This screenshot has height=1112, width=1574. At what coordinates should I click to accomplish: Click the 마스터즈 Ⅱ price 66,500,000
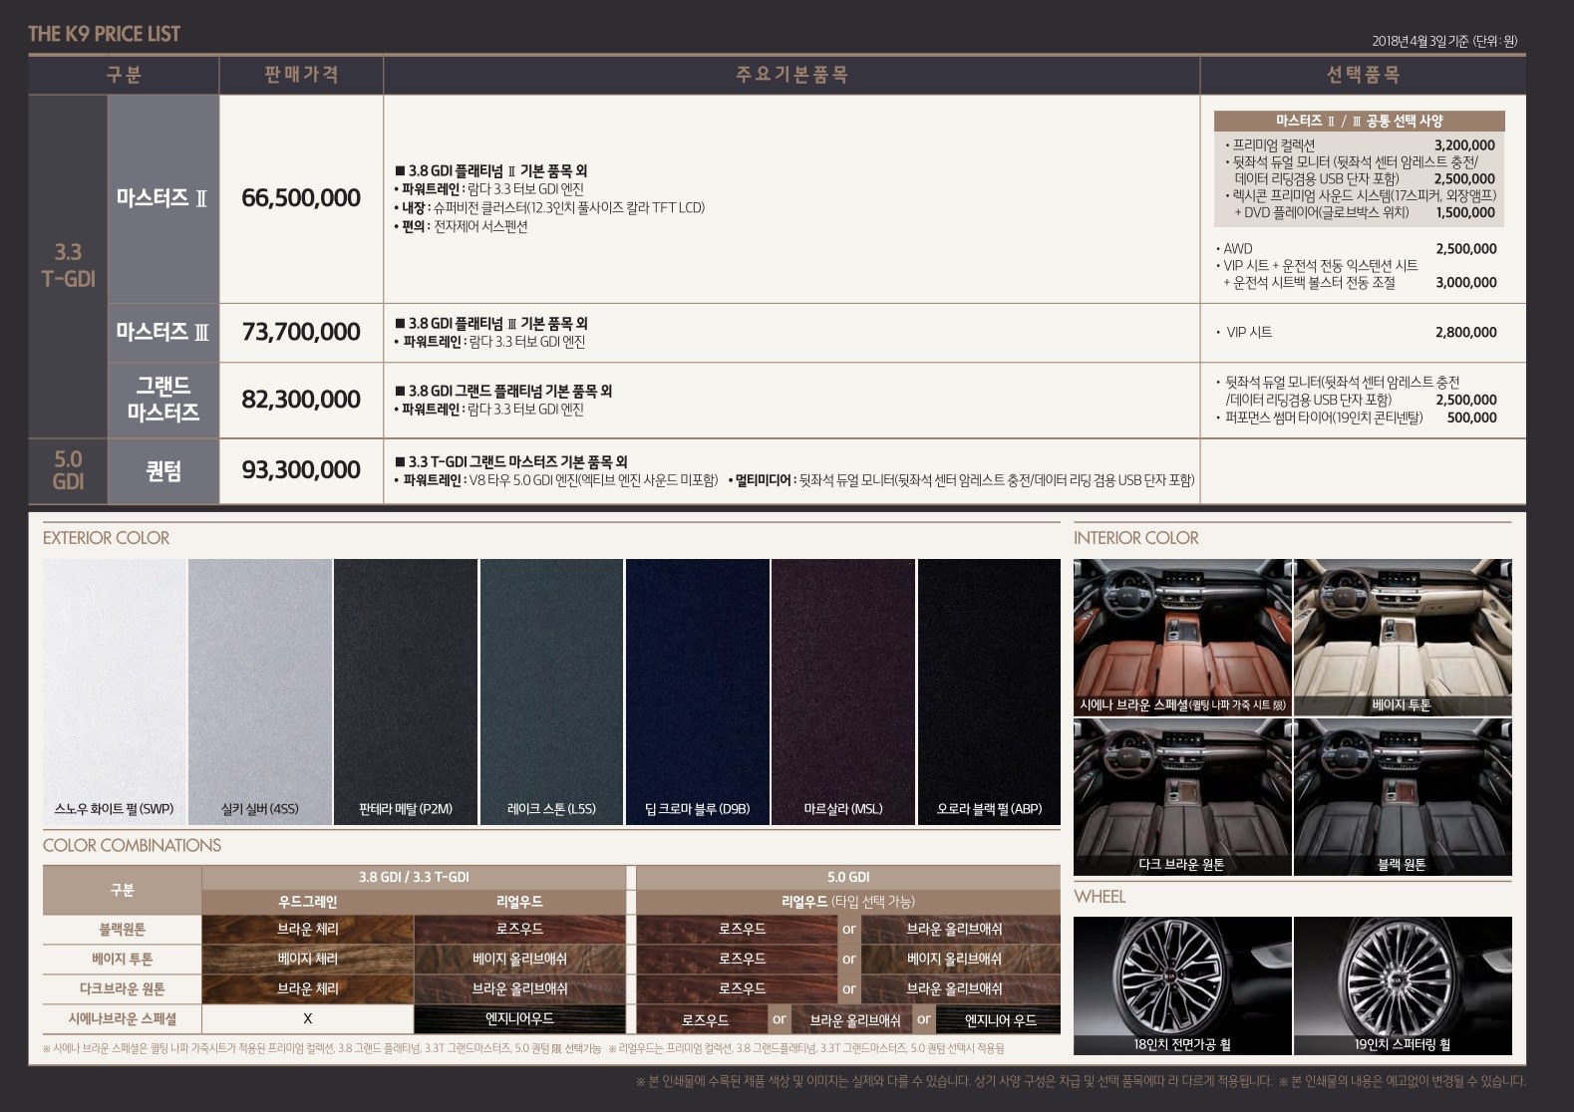click(x=301, y=198)
